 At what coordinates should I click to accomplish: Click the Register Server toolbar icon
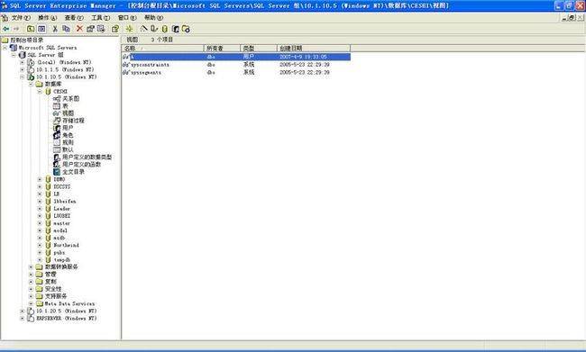pyautogui.click(x=154, y=29)
